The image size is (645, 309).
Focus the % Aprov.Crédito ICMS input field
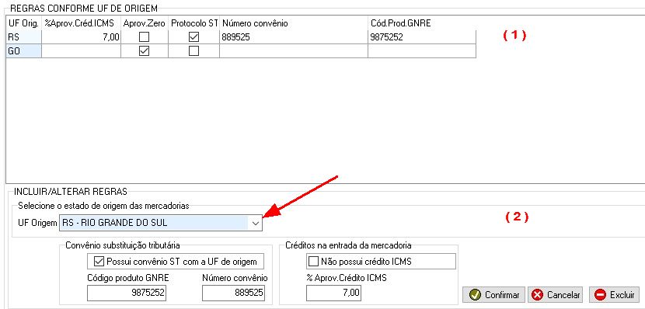point(333,293)
